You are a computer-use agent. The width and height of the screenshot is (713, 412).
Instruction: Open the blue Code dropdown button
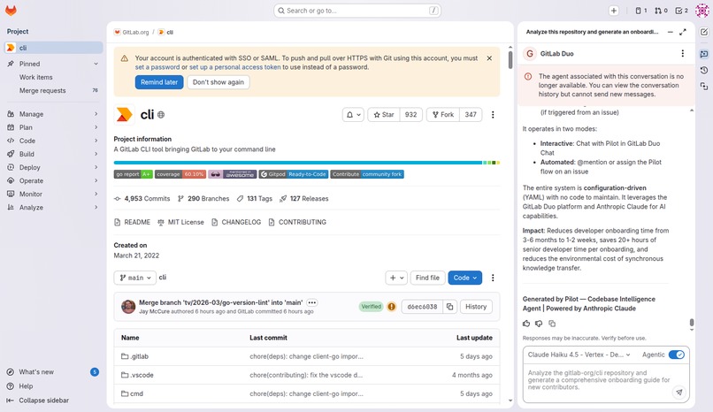click(464, 278)
